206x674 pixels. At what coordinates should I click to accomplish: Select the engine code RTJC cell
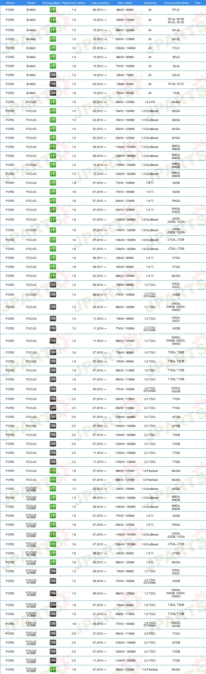(x=176, y=10)
